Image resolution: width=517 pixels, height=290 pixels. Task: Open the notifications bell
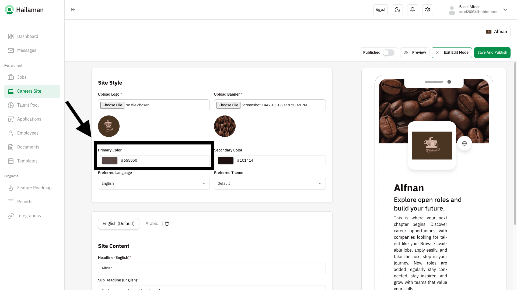click(x=412, y=10)
